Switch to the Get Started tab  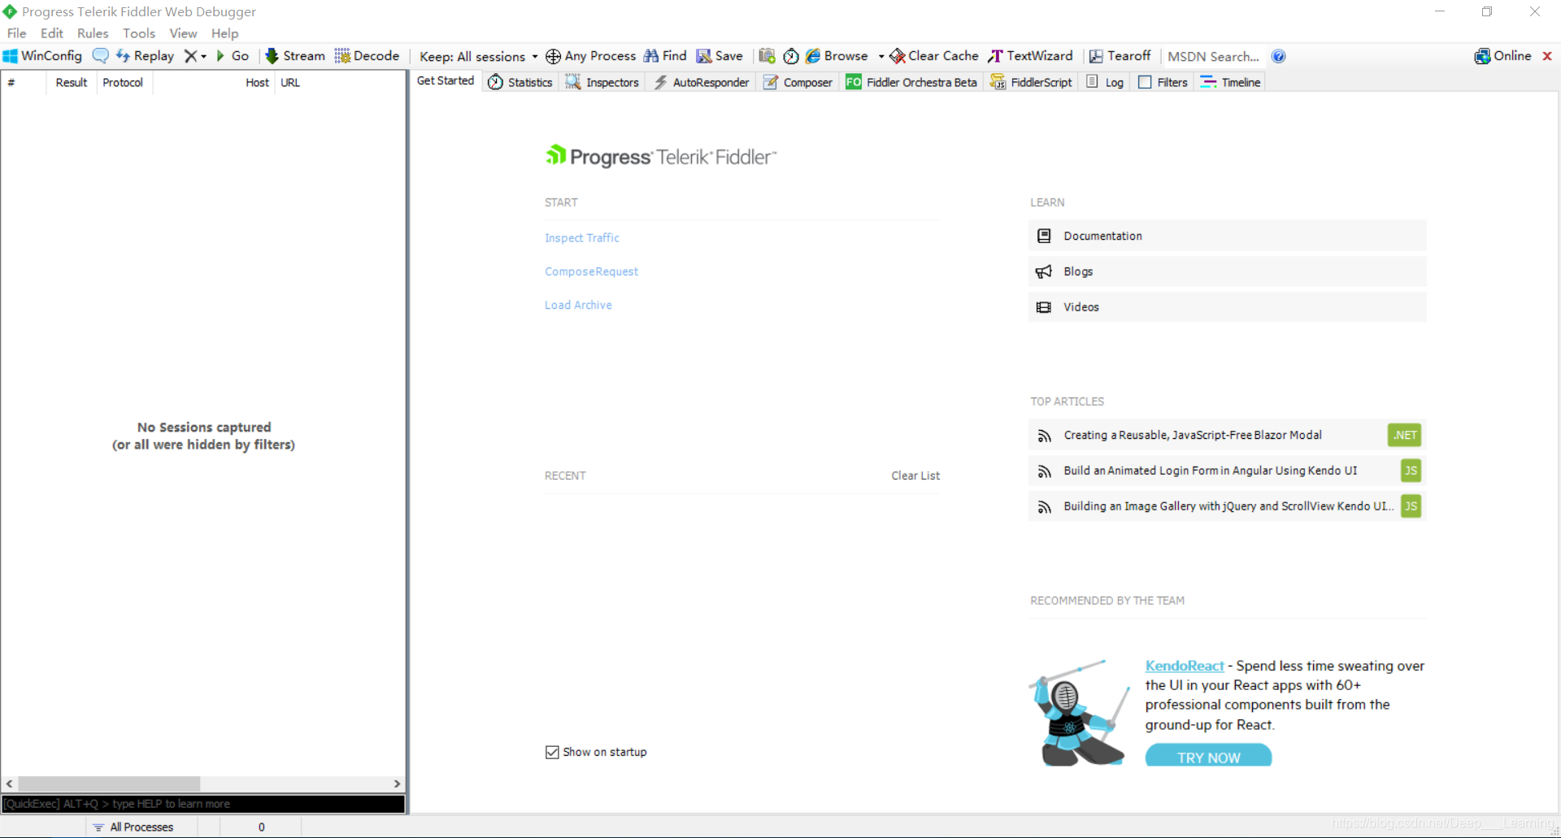click(446, 81)
